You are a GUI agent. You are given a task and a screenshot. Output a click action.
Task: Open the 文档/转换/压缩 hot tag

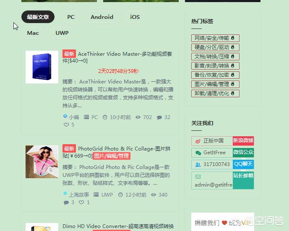[x=215, y=56]
